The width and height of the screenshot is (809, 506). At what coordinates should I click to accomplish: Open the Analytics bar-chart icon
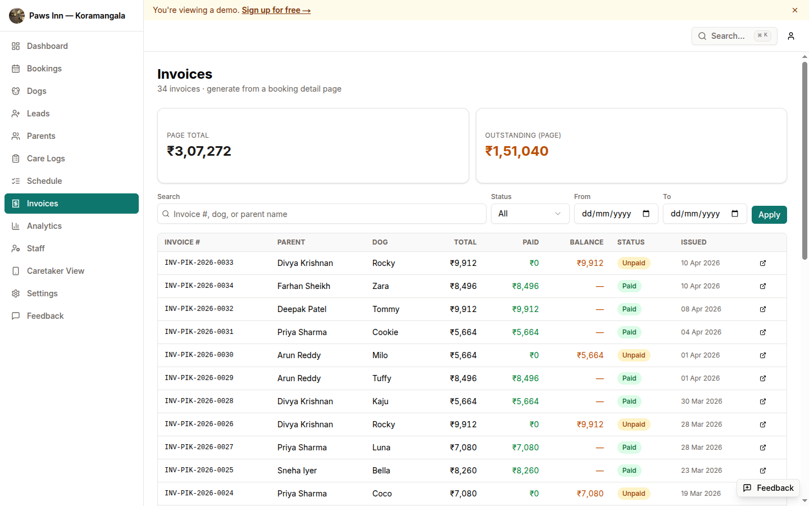(16, 225)
